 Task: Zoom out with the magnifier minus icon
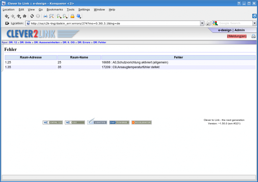click(x=65, y=16)
